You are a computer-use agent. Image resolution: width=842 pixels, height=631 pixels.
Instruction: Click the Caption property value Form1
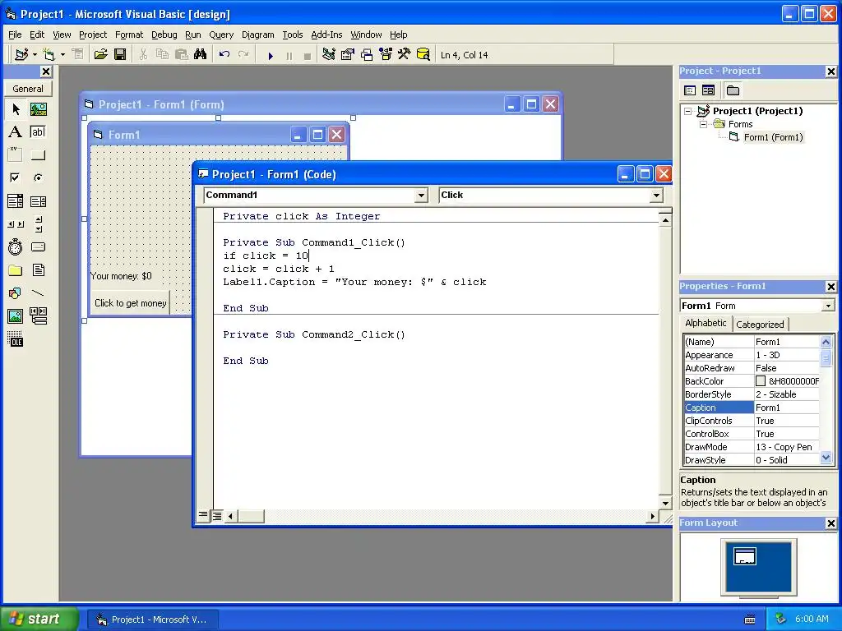coord(787,408)
